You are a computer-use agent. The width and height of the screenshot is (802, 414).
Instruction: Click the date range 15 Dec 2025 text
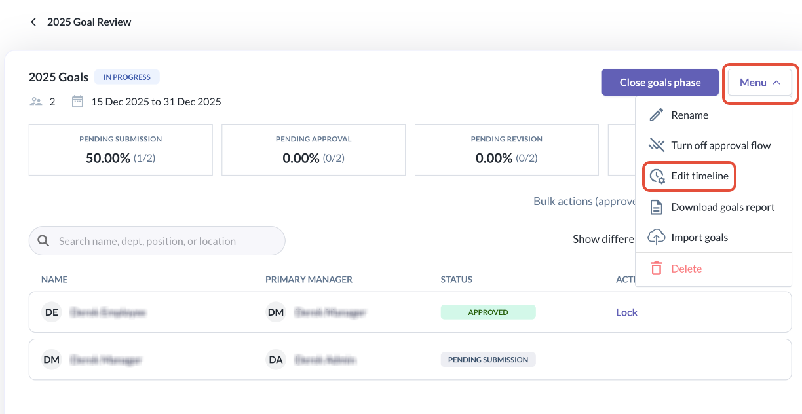[156, 102]
